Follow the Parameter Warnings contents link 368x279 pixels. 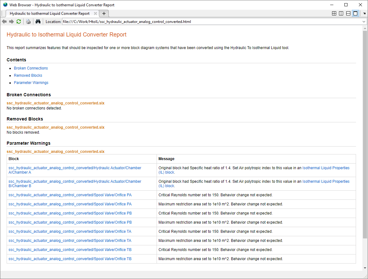(x=31, y=83)
